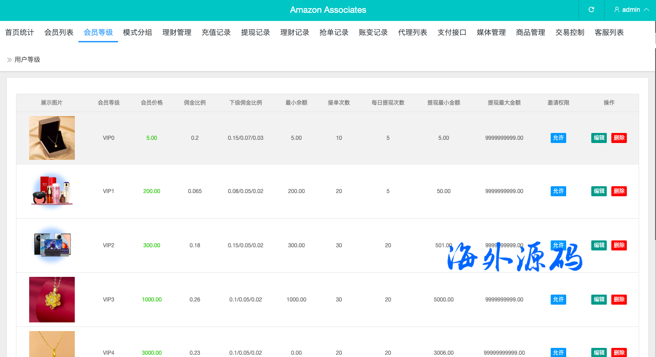Open VIP0 necklace box thumbnail
The width and height of the screenshot is (656, 357).
pyautogui.click(x=52, y=138)
